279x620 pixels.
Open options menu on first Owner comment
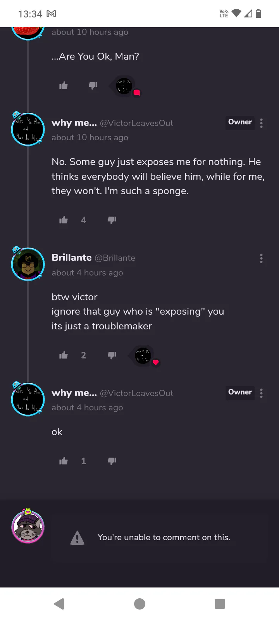pyautogui.click(x=262, y=123)
